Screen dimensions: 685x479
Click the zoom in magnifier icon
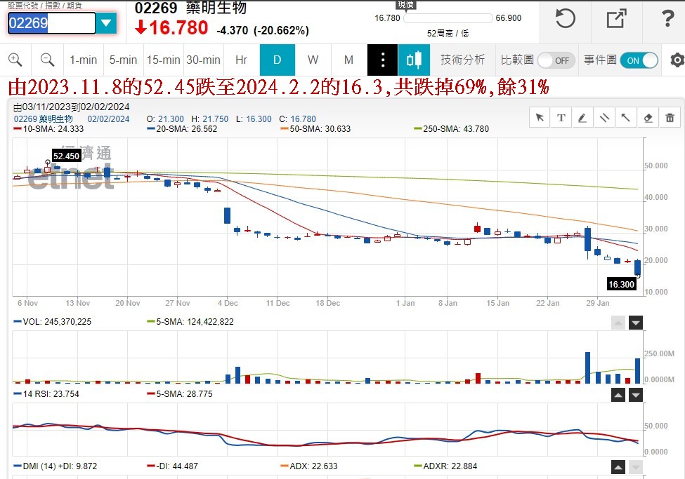(15, 60)
